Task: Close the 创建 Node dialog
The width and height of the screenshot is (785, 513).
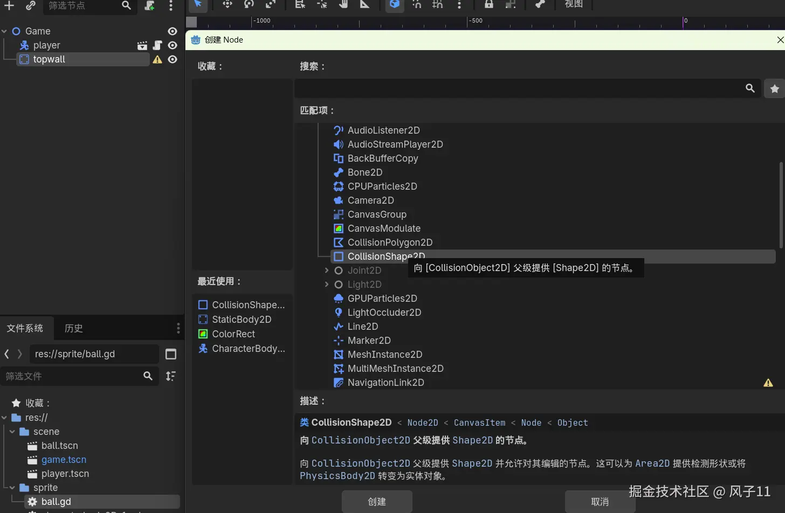Action: [780, 40]
